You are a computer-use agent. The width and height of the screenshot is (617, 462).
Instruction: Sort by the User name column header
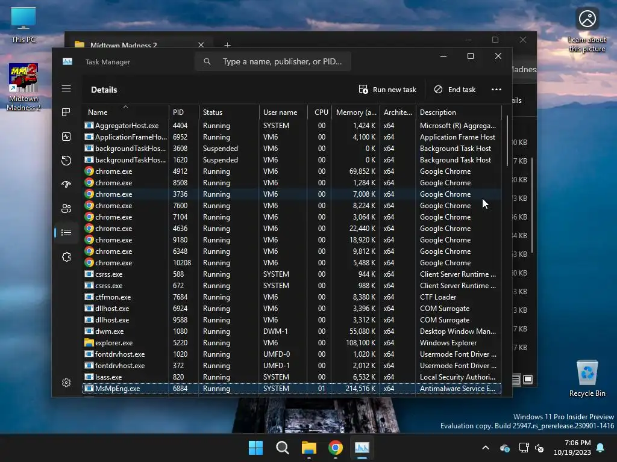pyautogui.click(x=283, y=112)
